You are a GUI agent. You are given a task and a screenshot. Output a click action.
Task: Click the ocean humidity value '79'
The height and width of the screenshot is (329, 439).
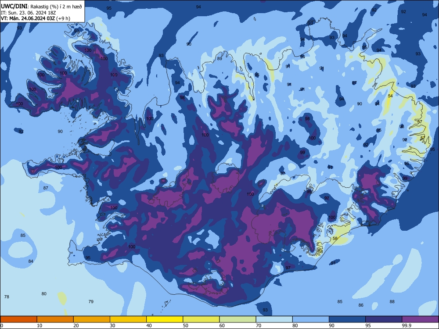coord(91,302)
